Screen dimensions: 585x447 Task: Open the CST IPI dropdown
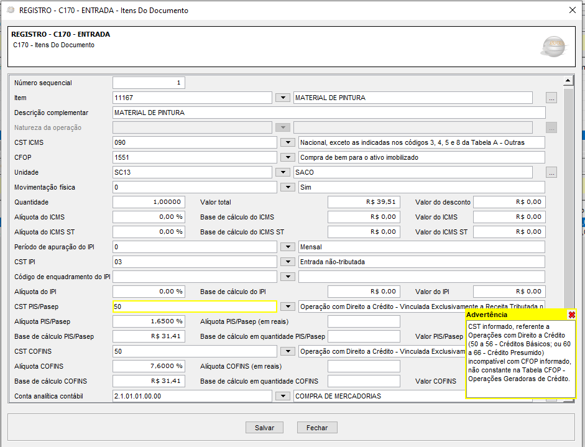pos(287,262)
